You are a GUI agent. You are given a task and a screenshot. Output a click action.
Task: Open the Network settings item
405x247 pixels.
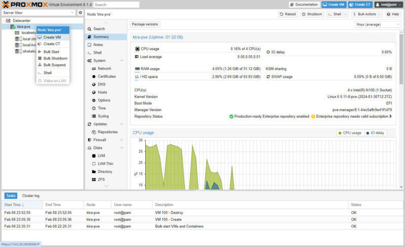coord(106,69)
